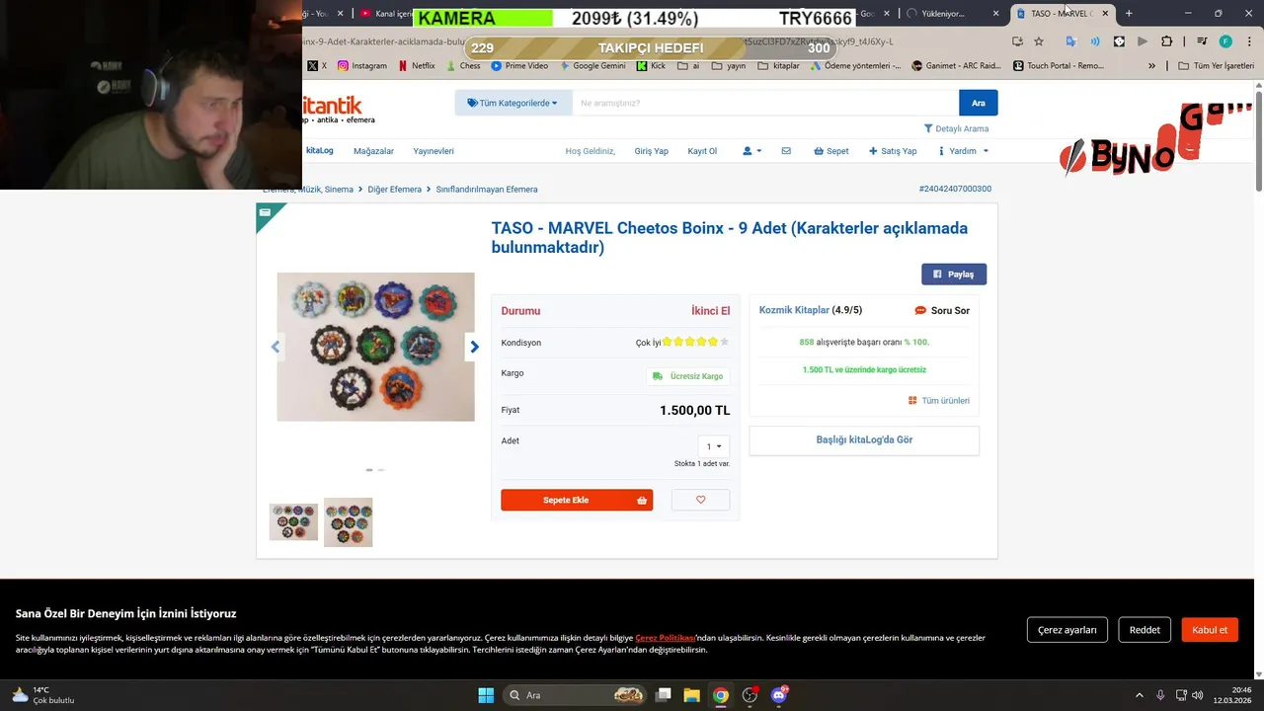
Task: Open Instagram bookmark
Action: (x=361, y=66)
